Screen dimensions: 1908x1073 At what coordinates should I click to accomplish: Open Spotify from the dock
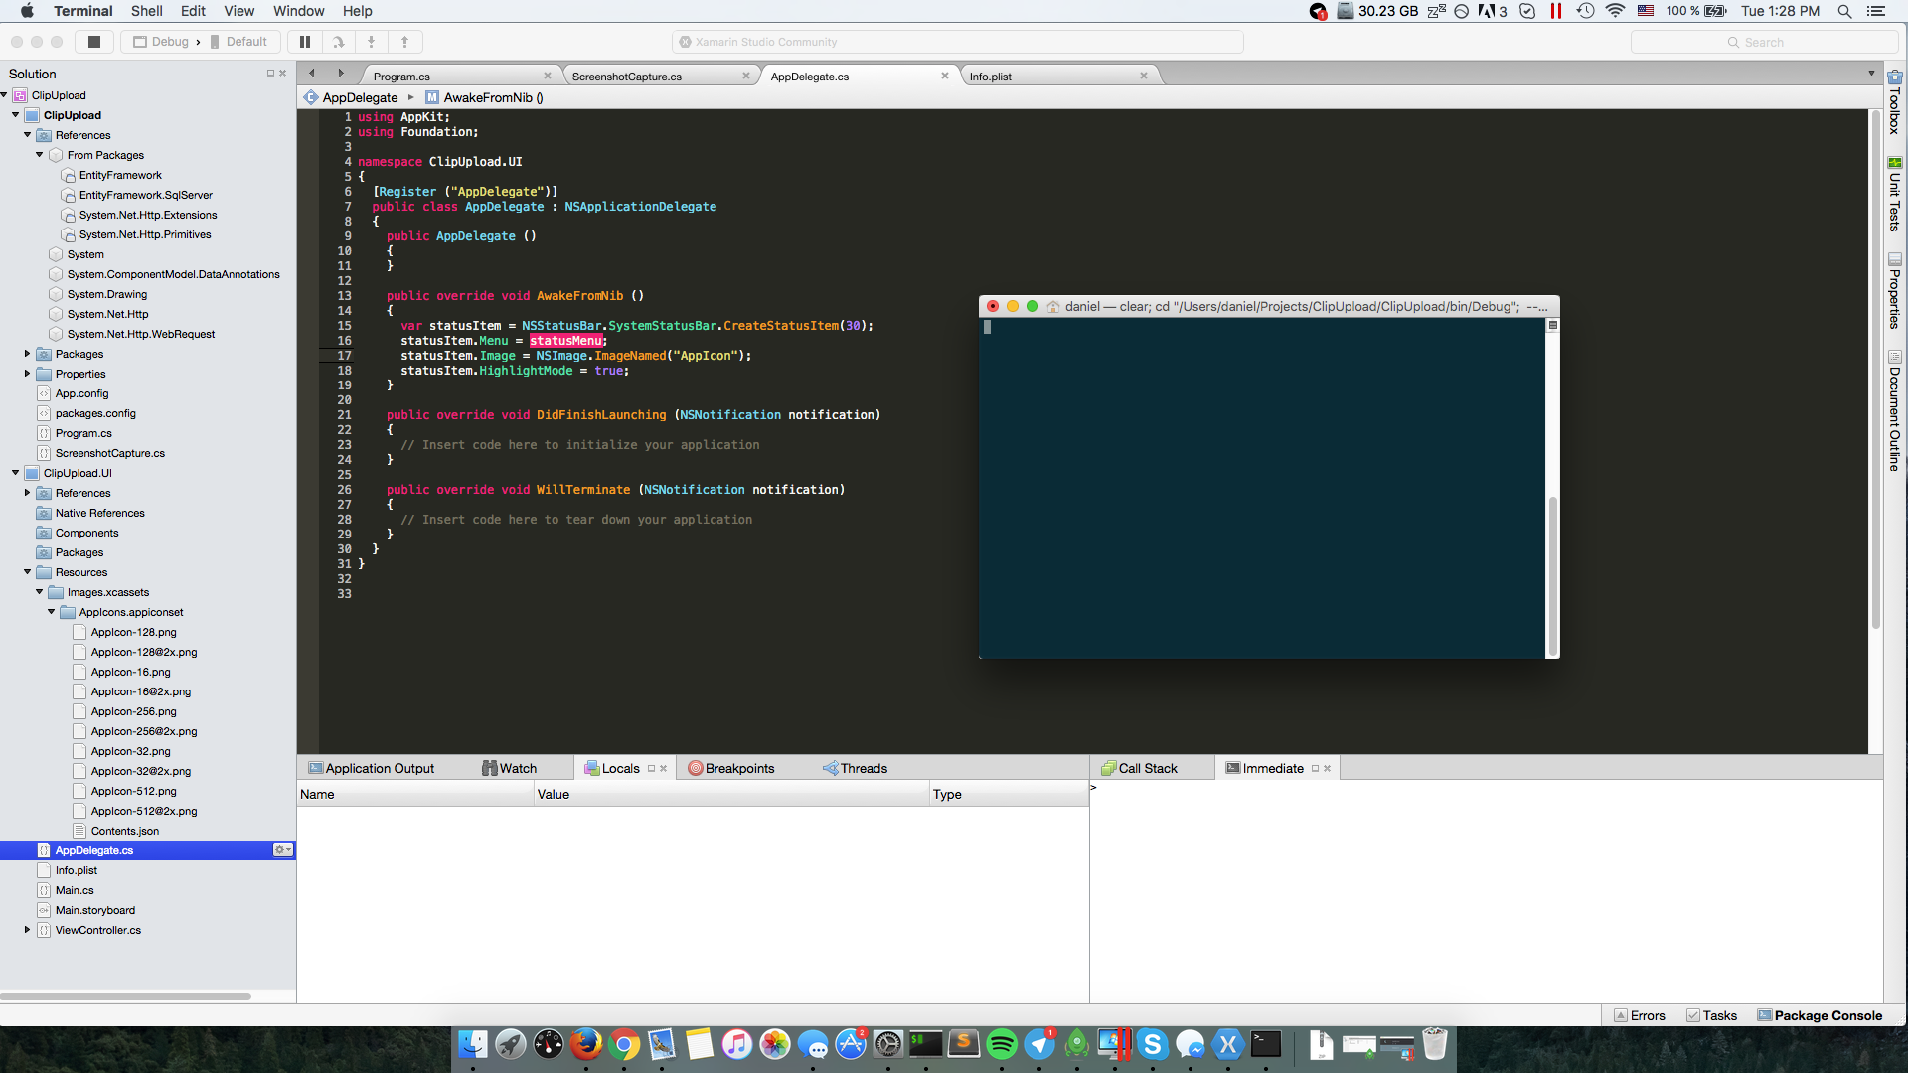point(1002,1044)
